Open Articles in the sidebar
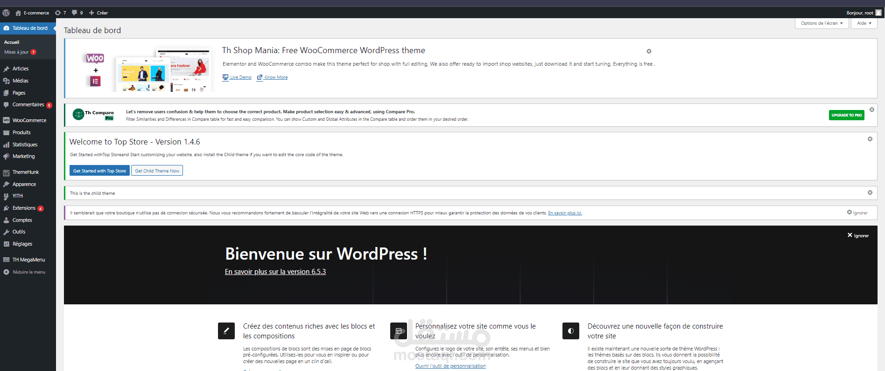The image size is (885, 371). click(28, 69)
